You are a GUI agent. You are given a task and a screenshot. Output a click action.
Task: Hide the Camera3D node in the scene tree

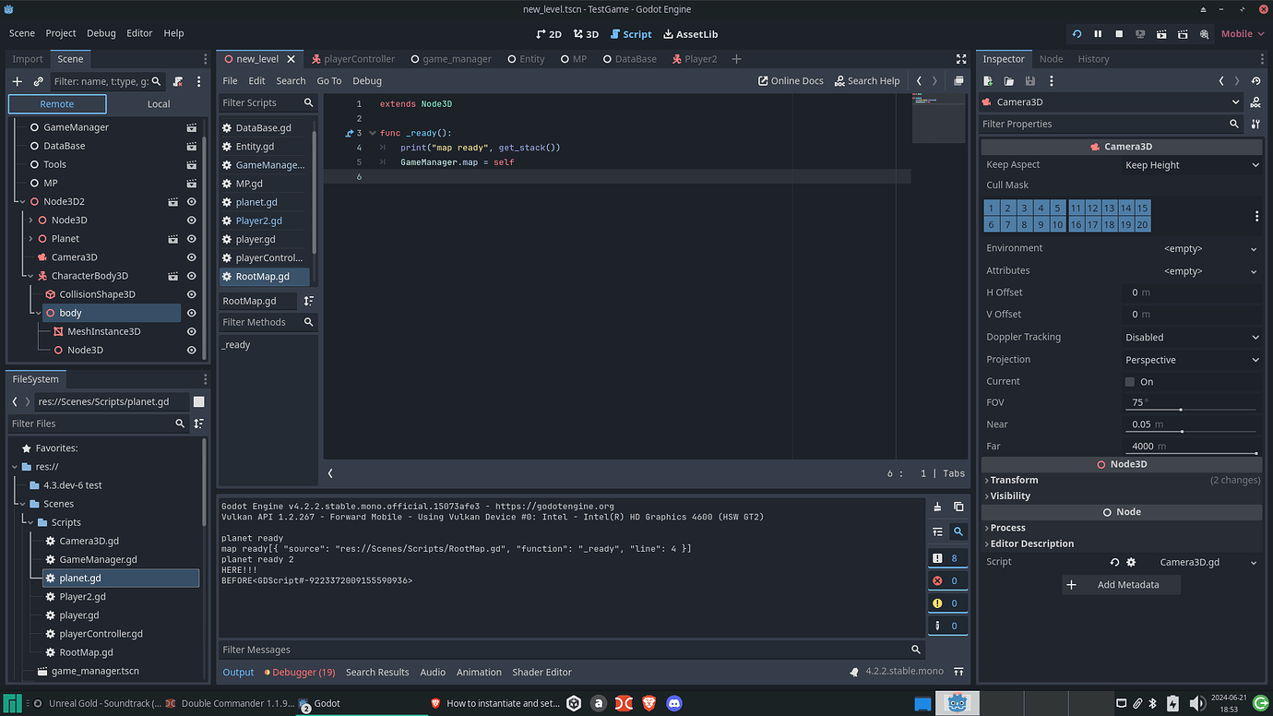191,257
